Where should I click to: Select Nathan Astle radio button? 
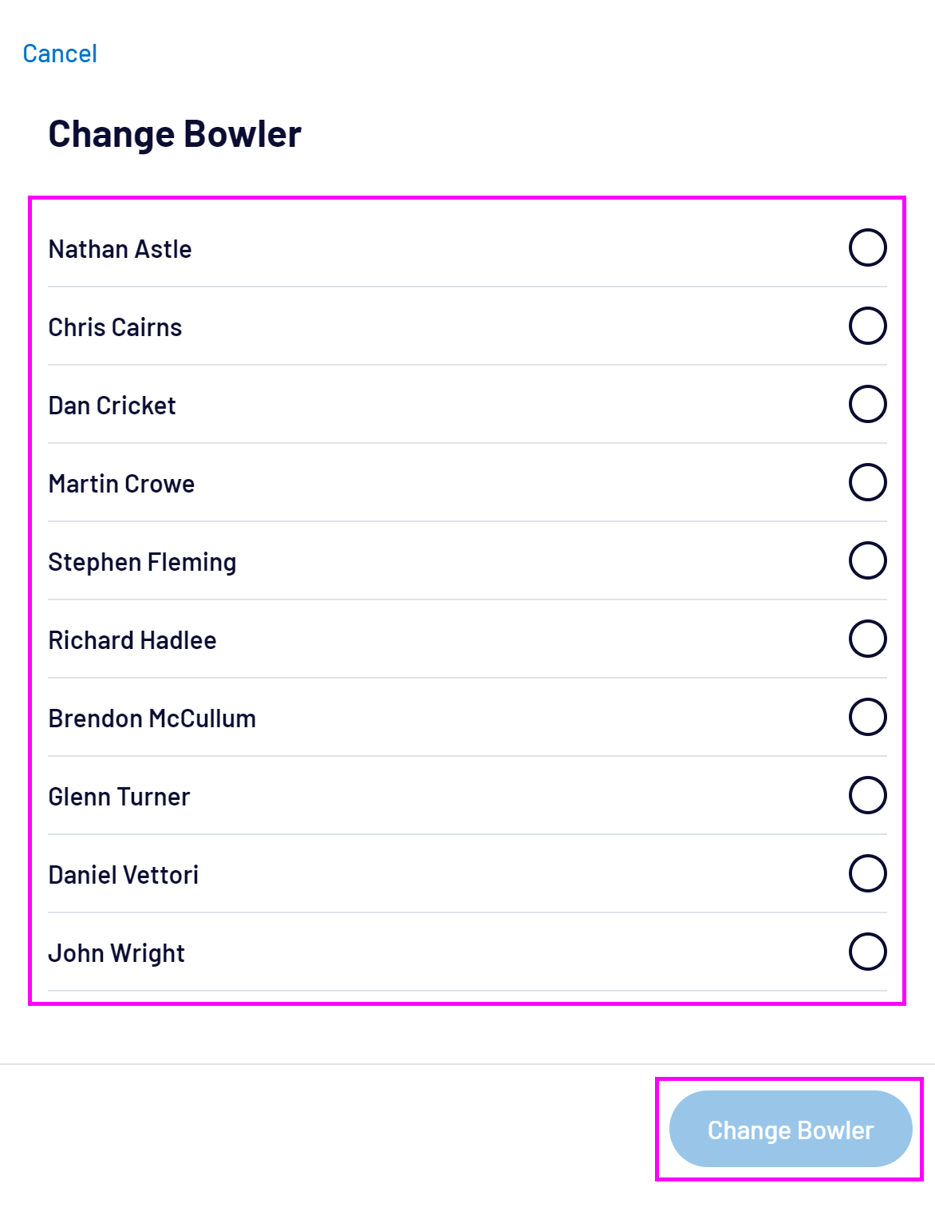(867, 247)
